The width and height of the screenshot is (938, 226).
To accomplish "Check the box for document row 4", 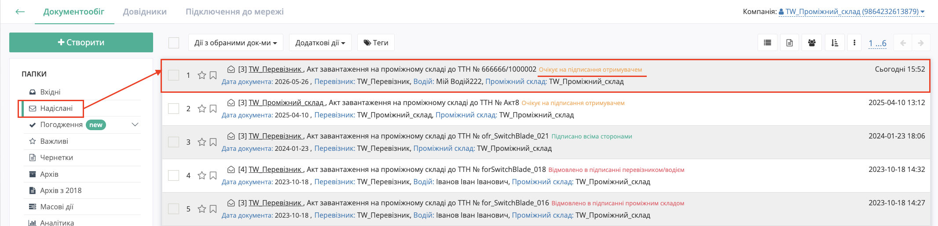I will [174, 175].
